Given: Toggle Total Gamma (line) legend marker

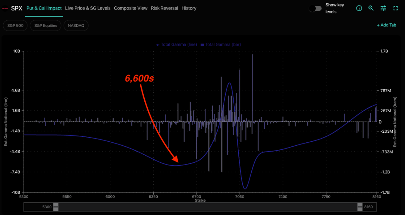Looking at the screenshot, I should point(158,45).
